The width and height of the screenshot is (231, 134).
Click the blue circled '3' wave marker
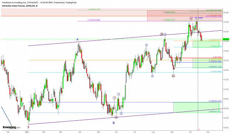(146, 45)
